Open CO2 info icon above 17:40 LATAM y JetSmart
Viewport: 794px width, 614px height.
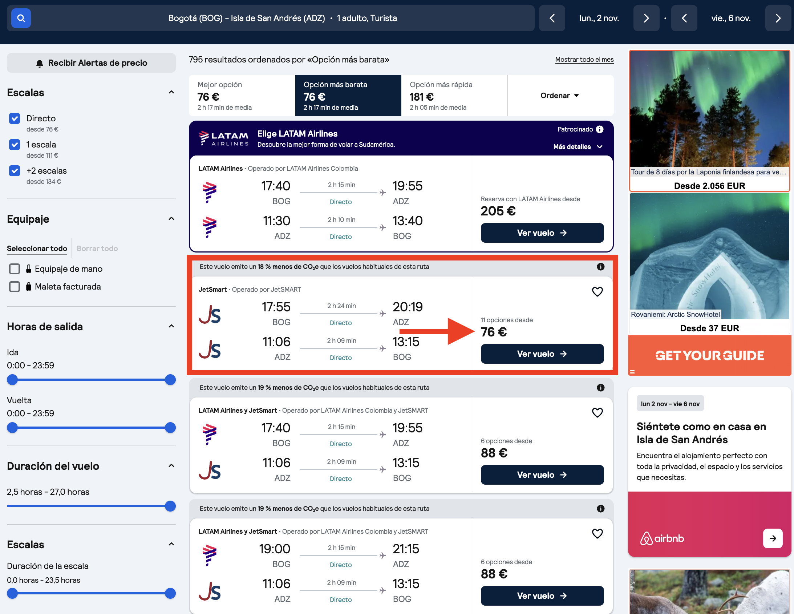click(x=601, y=388)
